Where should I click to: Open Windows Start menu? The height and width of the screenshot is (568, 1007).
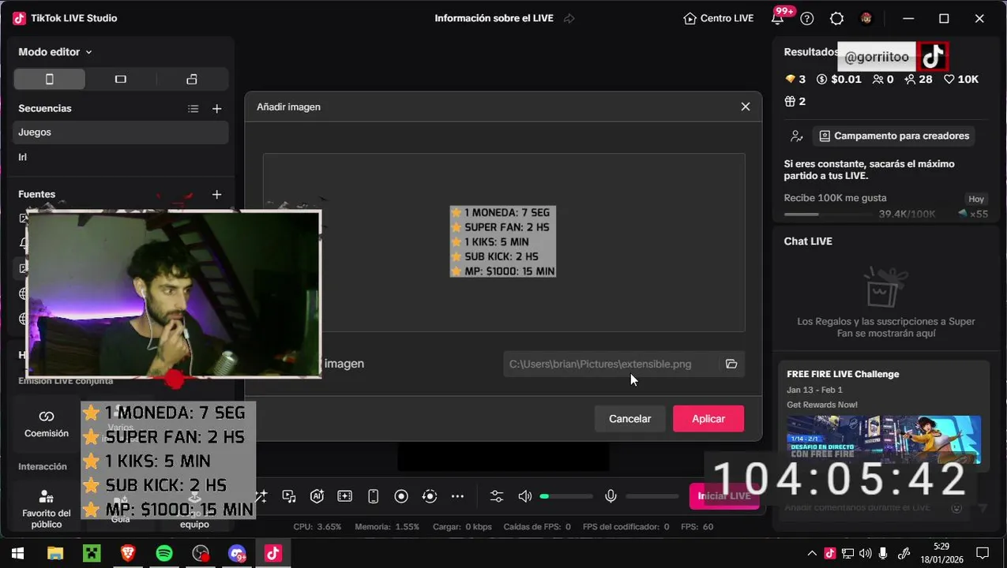tap(17, 553)
